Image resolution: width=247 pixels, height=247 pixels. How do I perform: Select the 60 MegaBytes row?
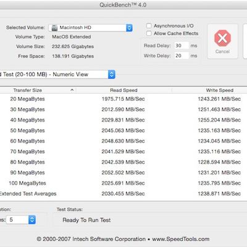124,141
